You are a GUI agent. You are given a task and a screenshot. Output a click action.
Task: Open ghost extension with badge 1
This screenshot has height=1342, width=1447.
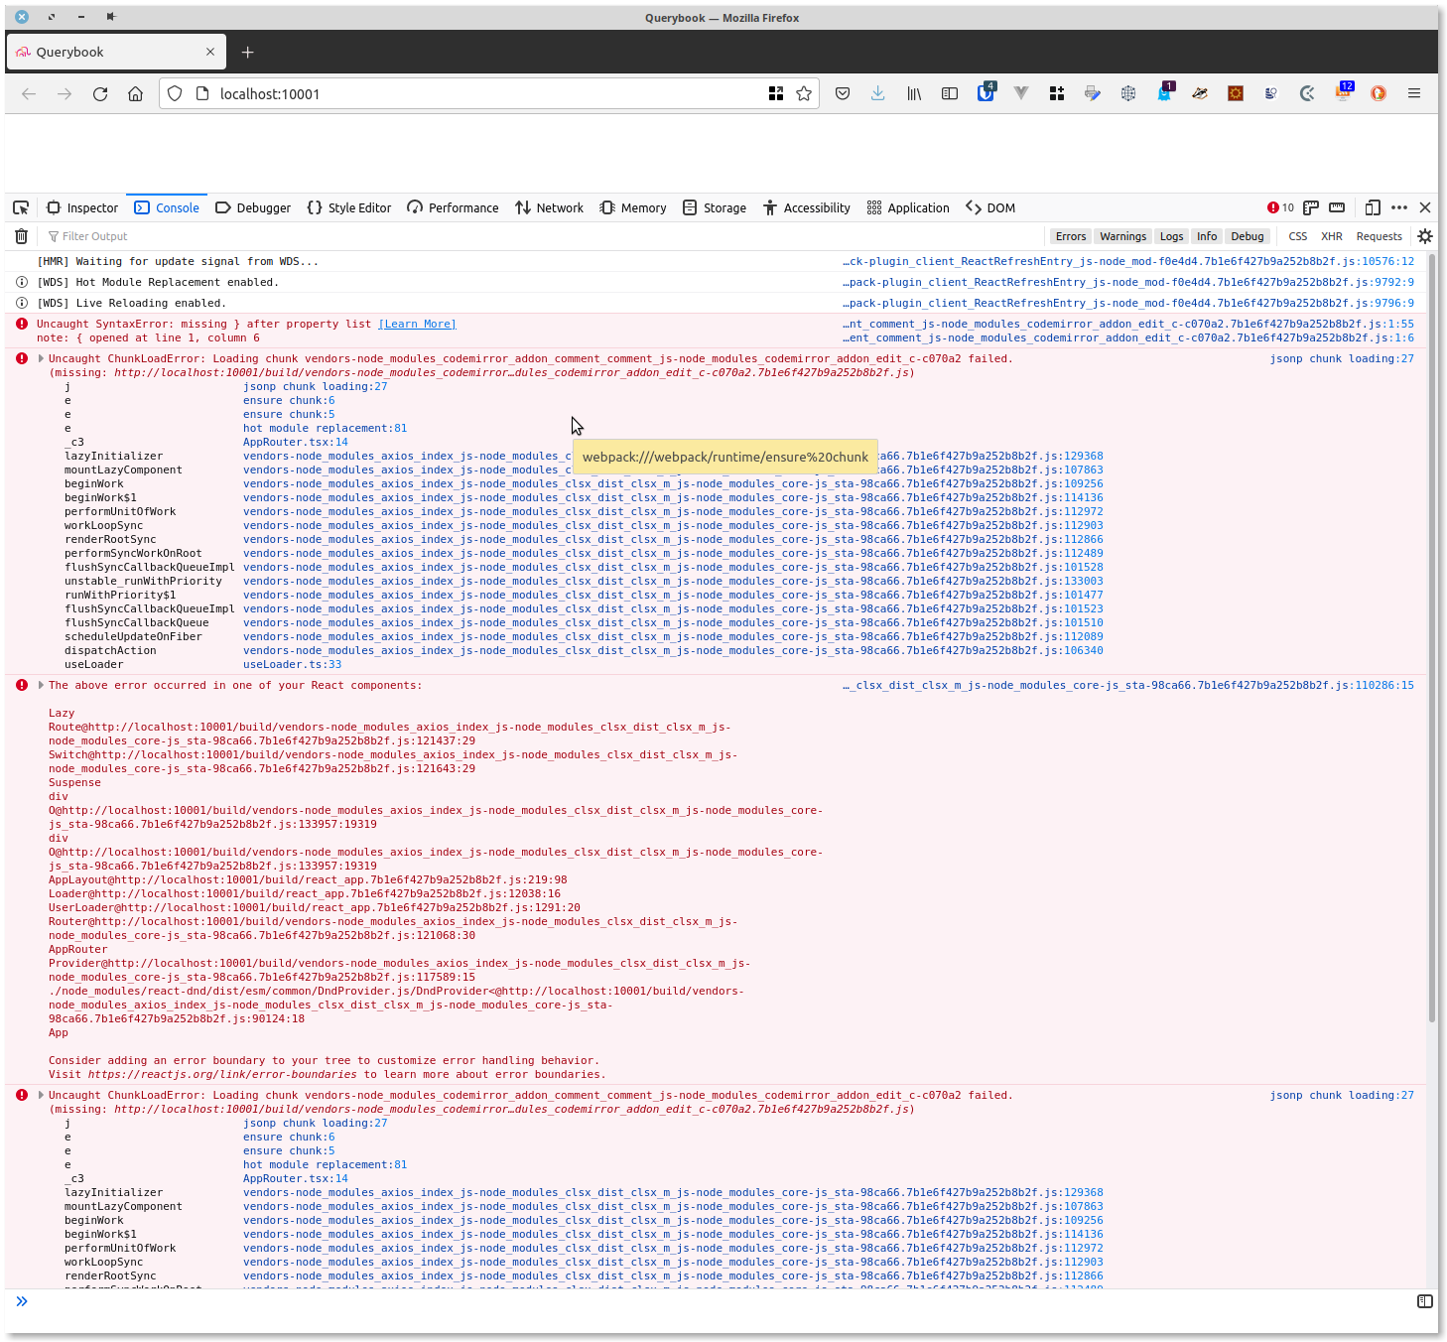coord(1164,92)
